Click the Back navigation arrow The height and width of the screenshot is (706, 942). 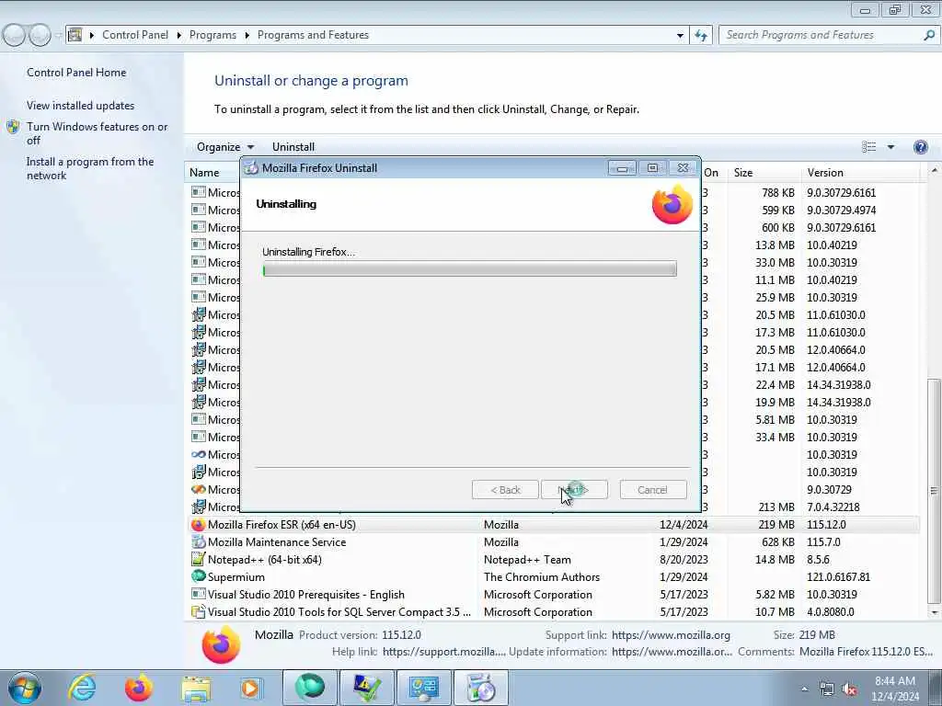point(14,35)
